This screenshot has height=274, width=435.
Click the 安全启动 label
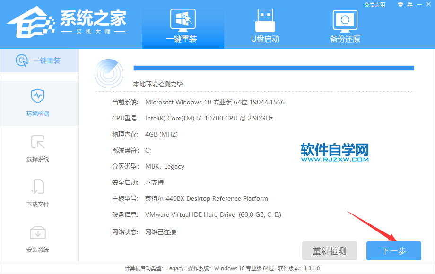point(125,182)
